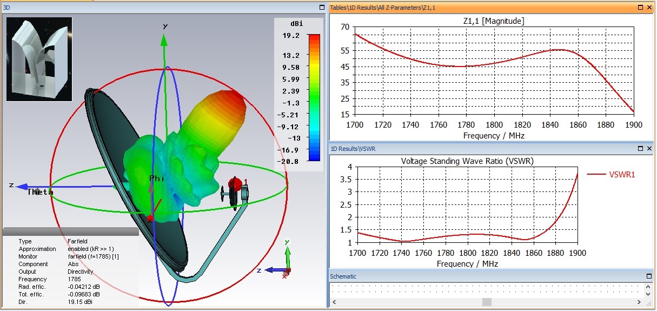Close the 3D view window
Viewport: 657px width, 311px height.
click(321, 8)
